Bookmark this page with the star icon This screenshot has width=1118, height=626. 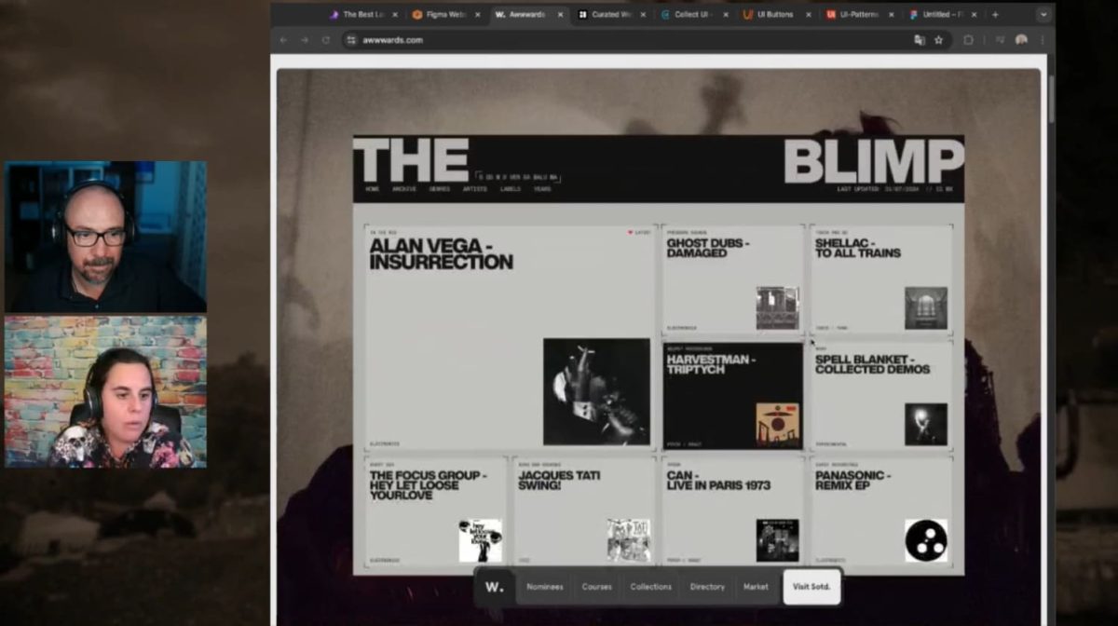tap(939, 40)
